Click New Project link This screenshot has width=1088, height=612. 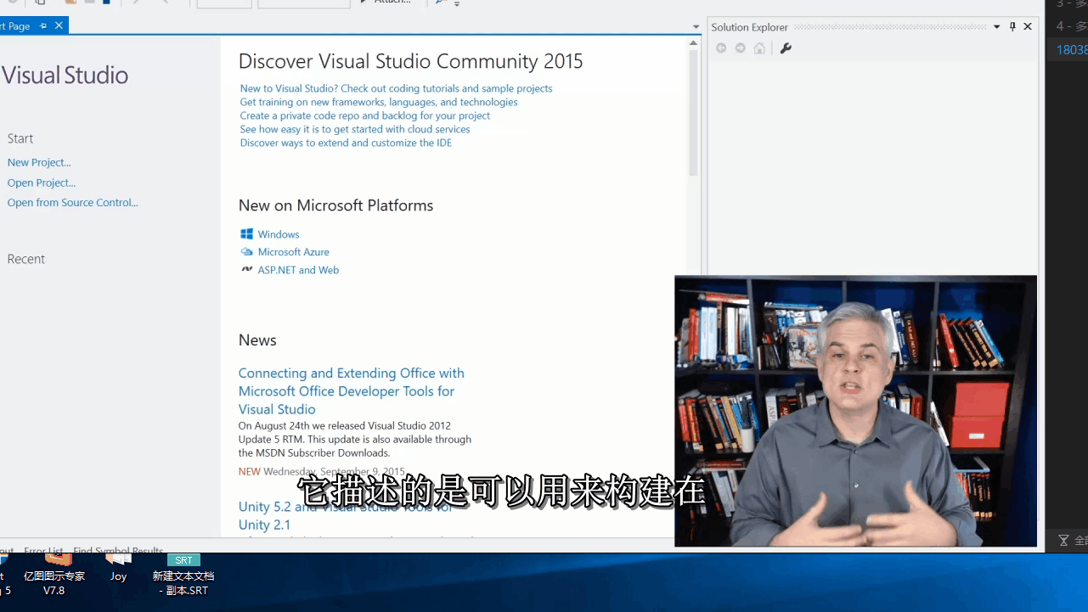(39, 162)
